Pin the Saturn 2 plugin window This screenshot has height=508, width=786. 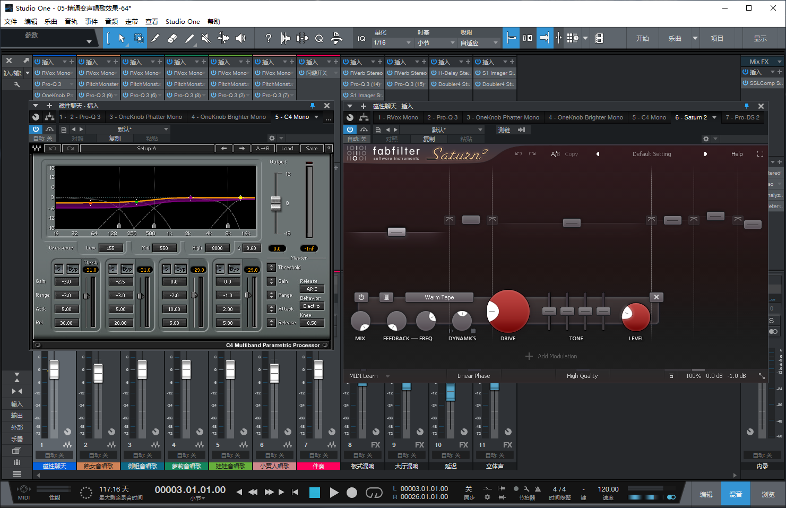tap(747, 106)
